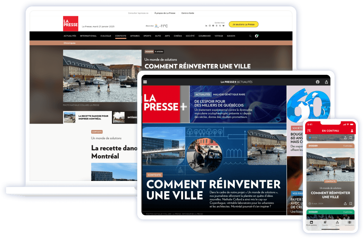Open search with the magnifier icon
The width and height of the screenshot is (363, 238).
pyautogui.click(x=250, y=36)
